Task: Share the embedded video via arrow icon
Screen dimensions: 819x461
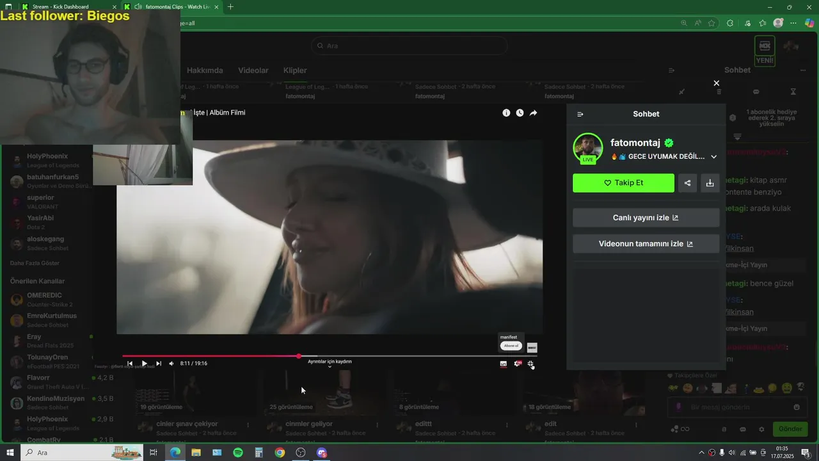Action: coord(533,113)
